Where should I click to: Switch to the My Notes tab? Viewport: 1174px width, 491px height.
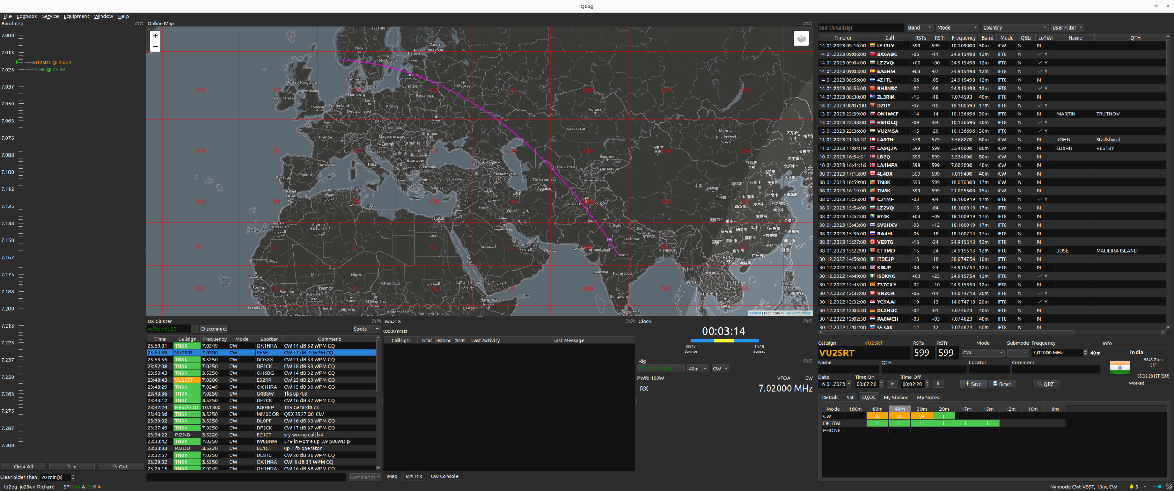point(928,398)
